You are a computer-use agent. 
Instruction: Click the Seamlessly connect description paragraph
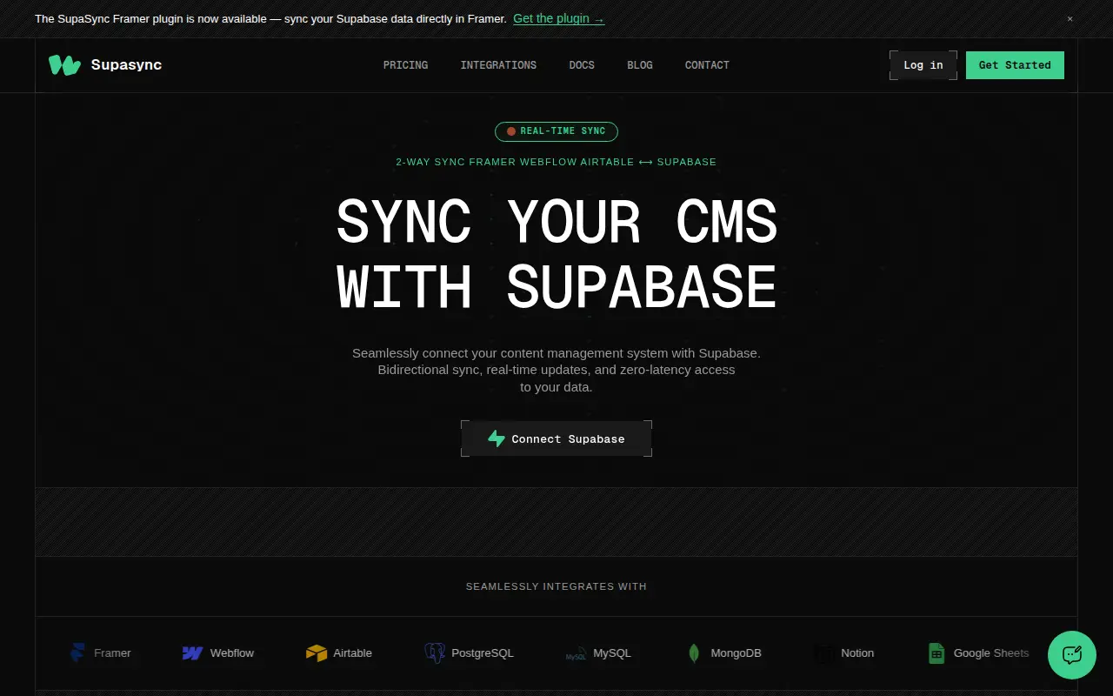point(556,370)
